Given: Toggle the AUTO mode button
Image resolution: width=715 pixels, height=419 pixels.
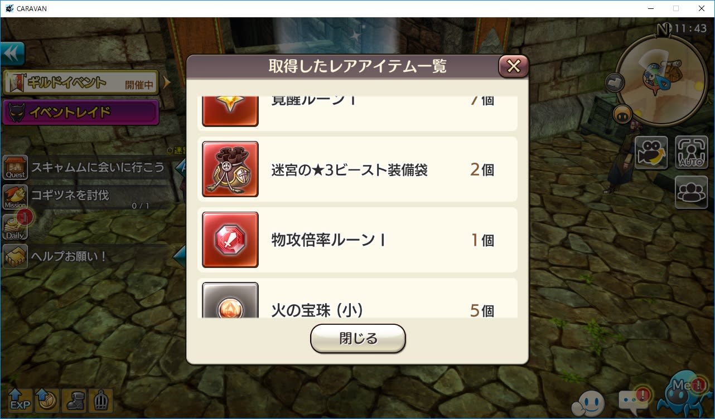Looking at the screenshot, I should coord(692,152).
